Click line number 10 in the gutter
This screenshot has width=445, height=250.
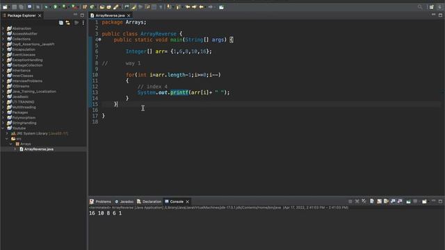95,75
